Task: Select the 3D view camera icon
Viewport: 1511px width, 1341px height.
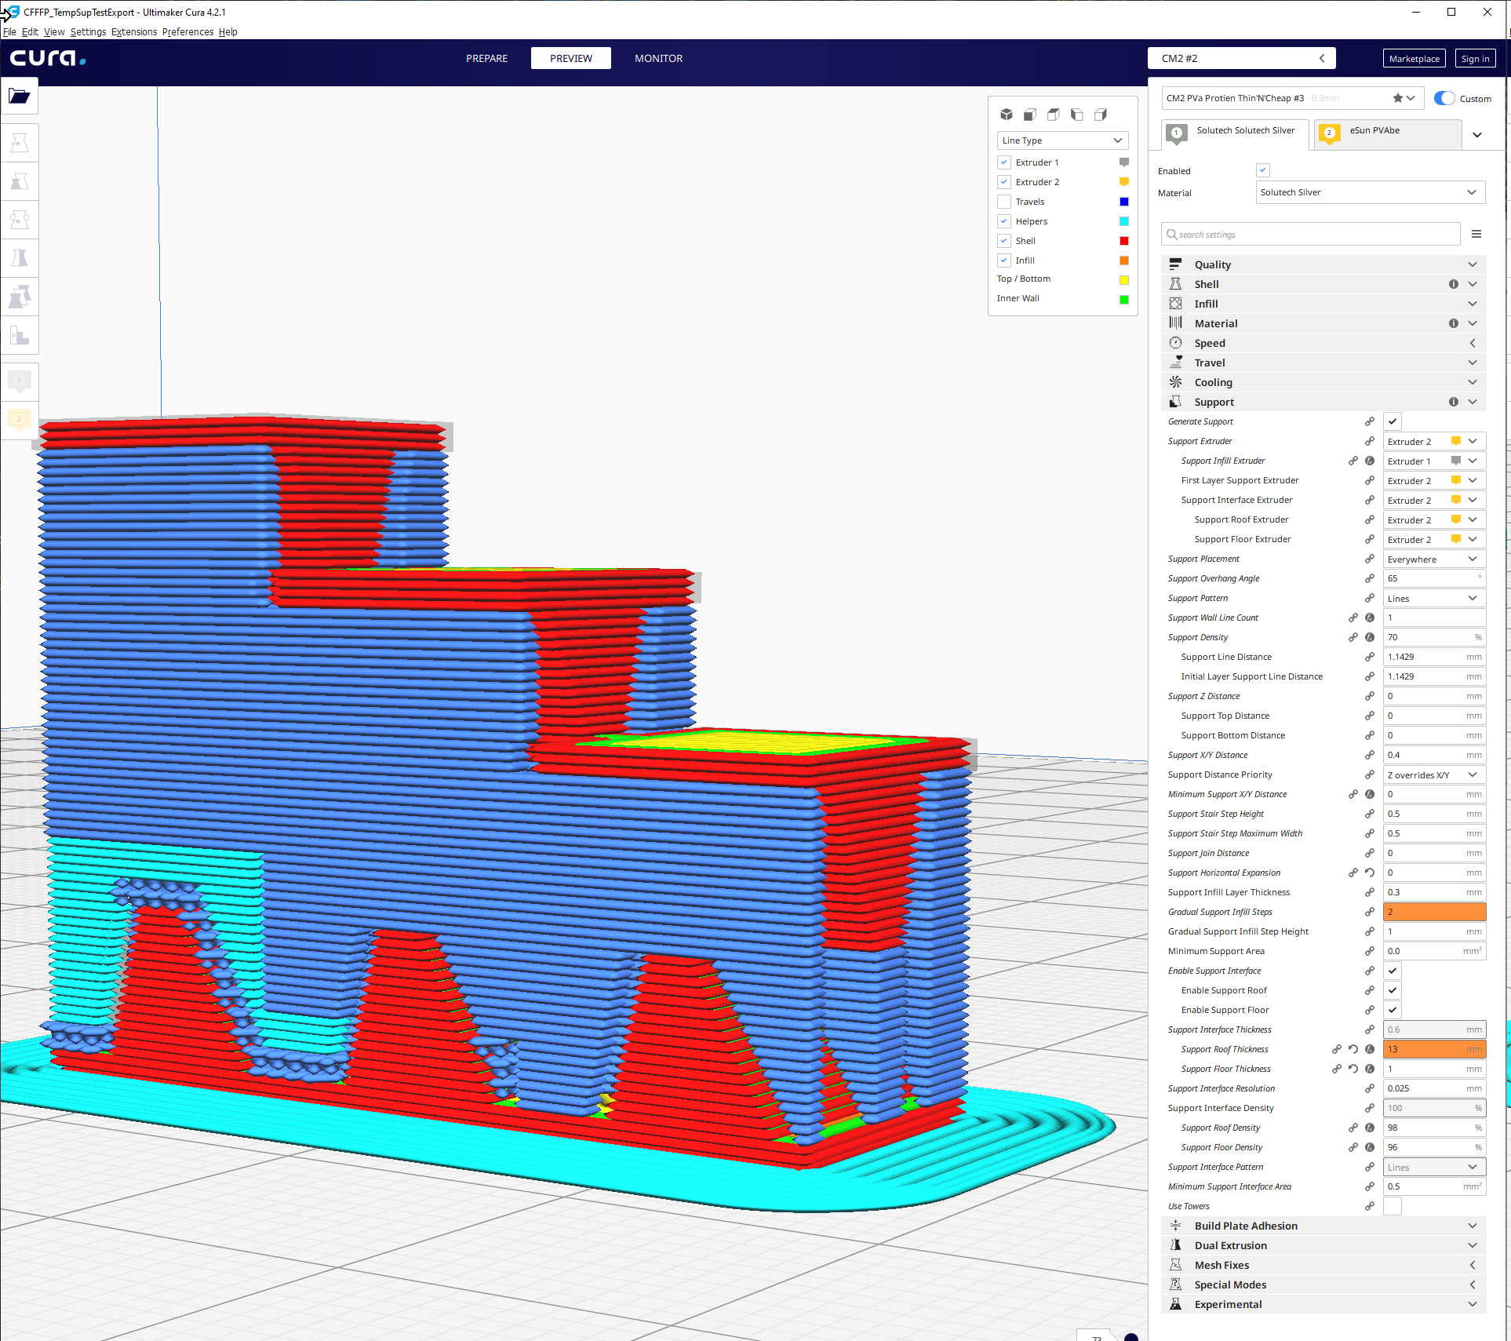Action: (1007, 115)
